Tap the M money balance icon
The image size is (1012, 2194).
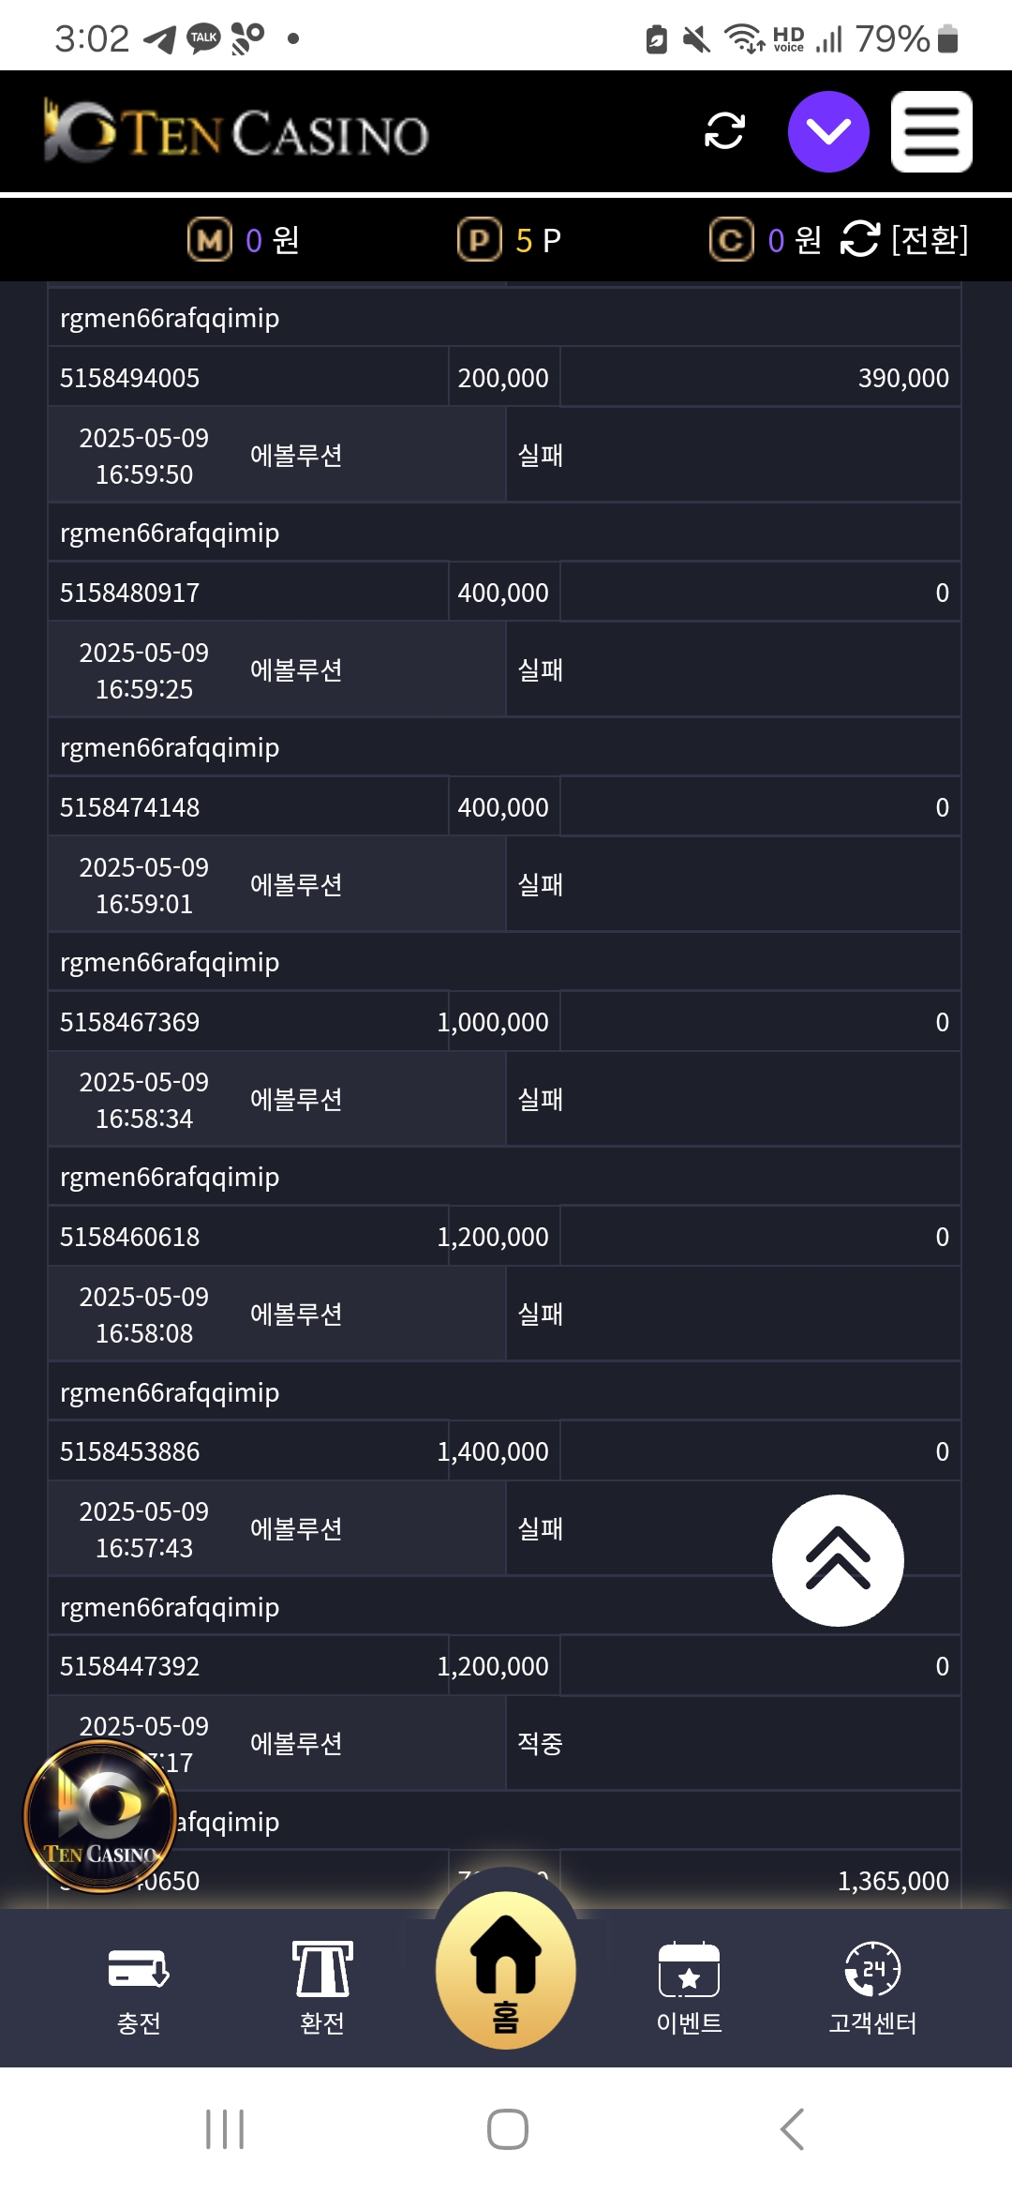(x=210, y=240)
